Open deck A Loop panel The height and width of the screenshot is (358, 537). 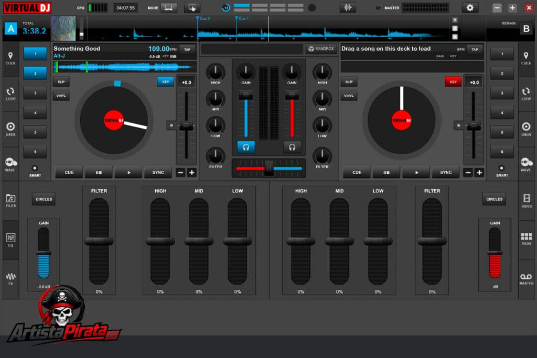pos(10,94)
